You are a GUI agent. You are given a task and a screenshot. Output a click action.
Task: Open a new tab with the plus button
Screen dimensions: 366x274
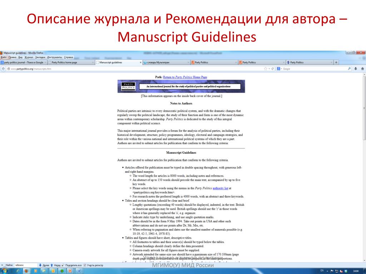[x=336, y=62]
